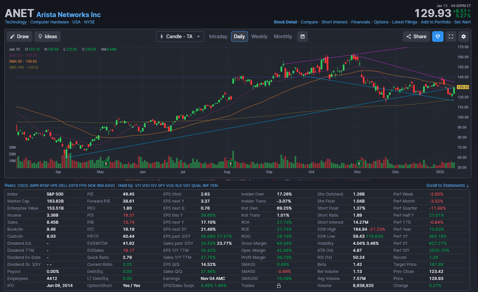The height and width of the screenshot is (292, 478).
Task: Click the Arista Networks Inc company name
Action: (x=69, y=15)
